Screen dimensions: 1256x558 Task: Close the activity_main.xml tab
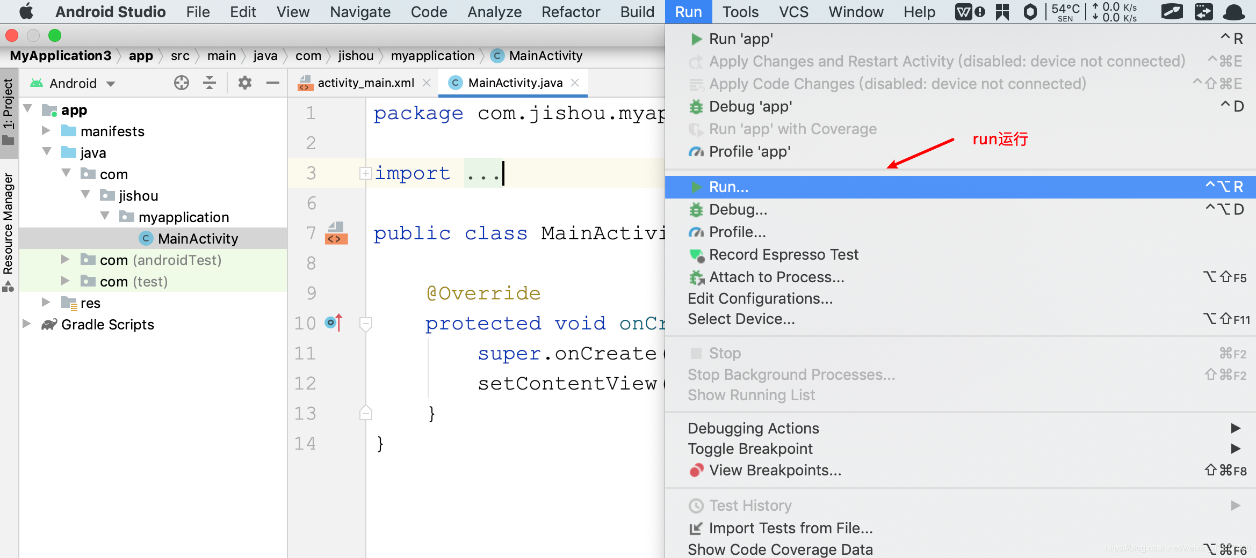pyautogui.click(x=427, y=83)
